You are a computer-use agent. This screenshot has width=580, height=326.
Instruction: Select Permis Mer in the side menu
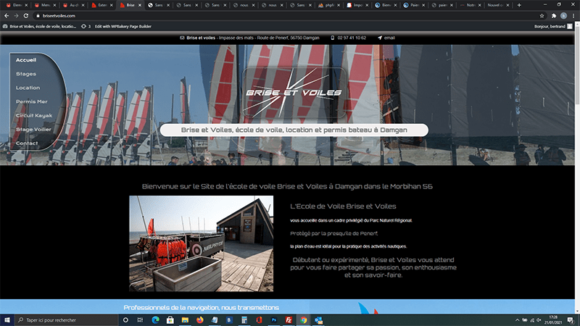tap(31, 101)
